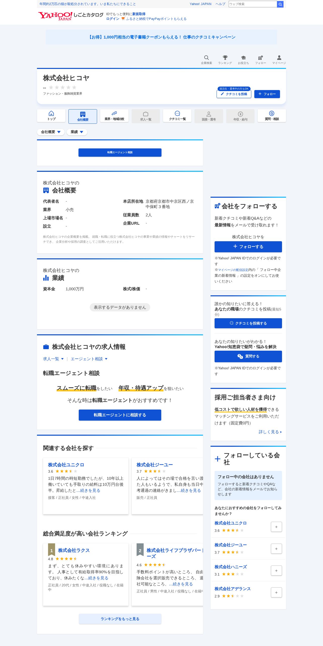Follow 株式会社ハニーズ with plus button
323x646 pixels.
point(276,571)
